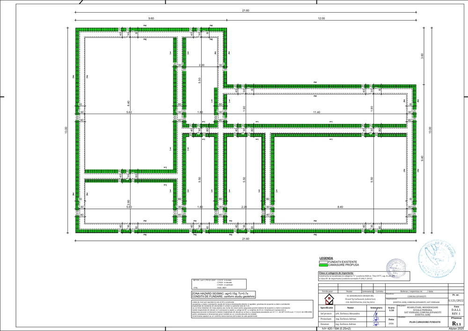Select the project number S.121/2022
This screenshot has height=331, width=468.
point(456,301)
